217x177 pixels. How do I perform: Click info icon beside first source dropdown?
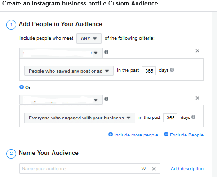[106, 52]
